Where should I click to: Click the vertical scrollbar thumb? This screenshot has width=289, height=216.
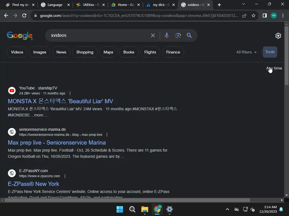[286, 55]
